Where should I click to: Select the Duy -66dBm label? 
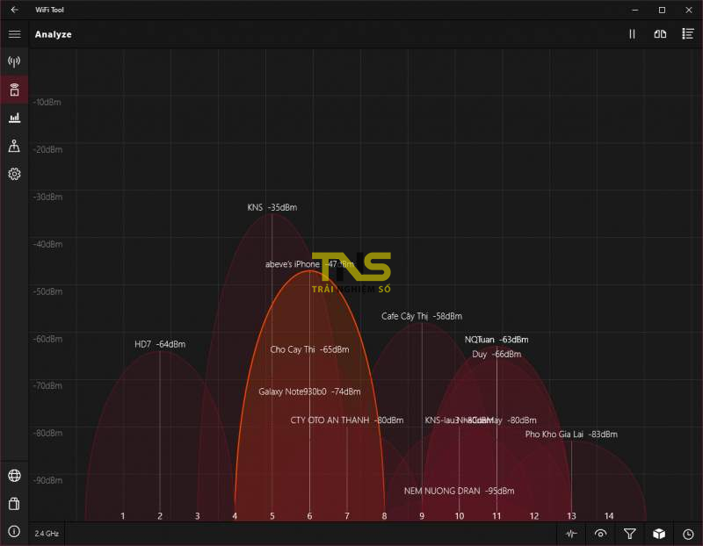(x=496, y=355)
